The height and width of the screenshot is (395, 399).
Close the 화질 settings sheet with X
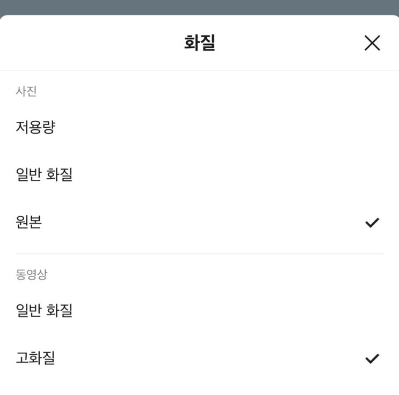click(x=372, y=43)
